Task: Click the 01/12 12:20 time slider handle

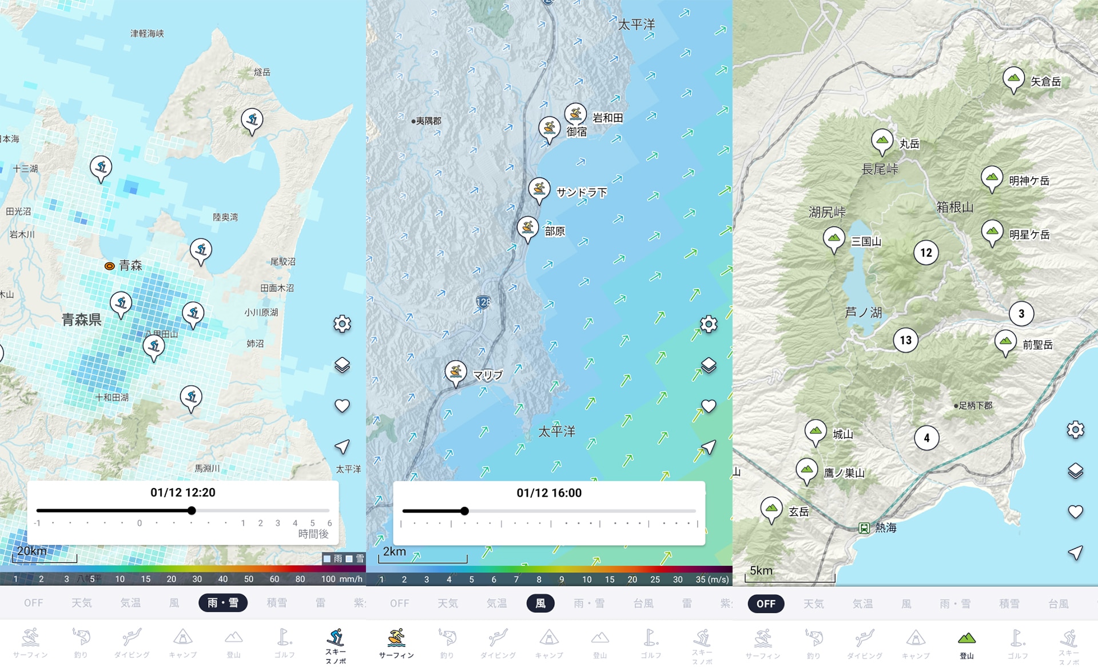Action: tap(192, 510)
